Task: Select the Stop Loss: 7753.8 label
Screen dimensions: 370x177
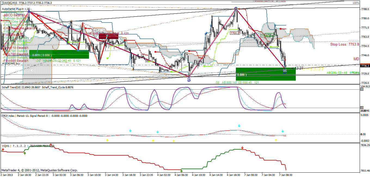Action: coord(345,44)
